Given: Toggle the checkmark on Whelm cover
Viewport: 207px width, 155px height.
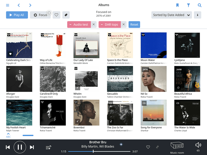Looking at the screenshot, I should (x=77, y=87).
